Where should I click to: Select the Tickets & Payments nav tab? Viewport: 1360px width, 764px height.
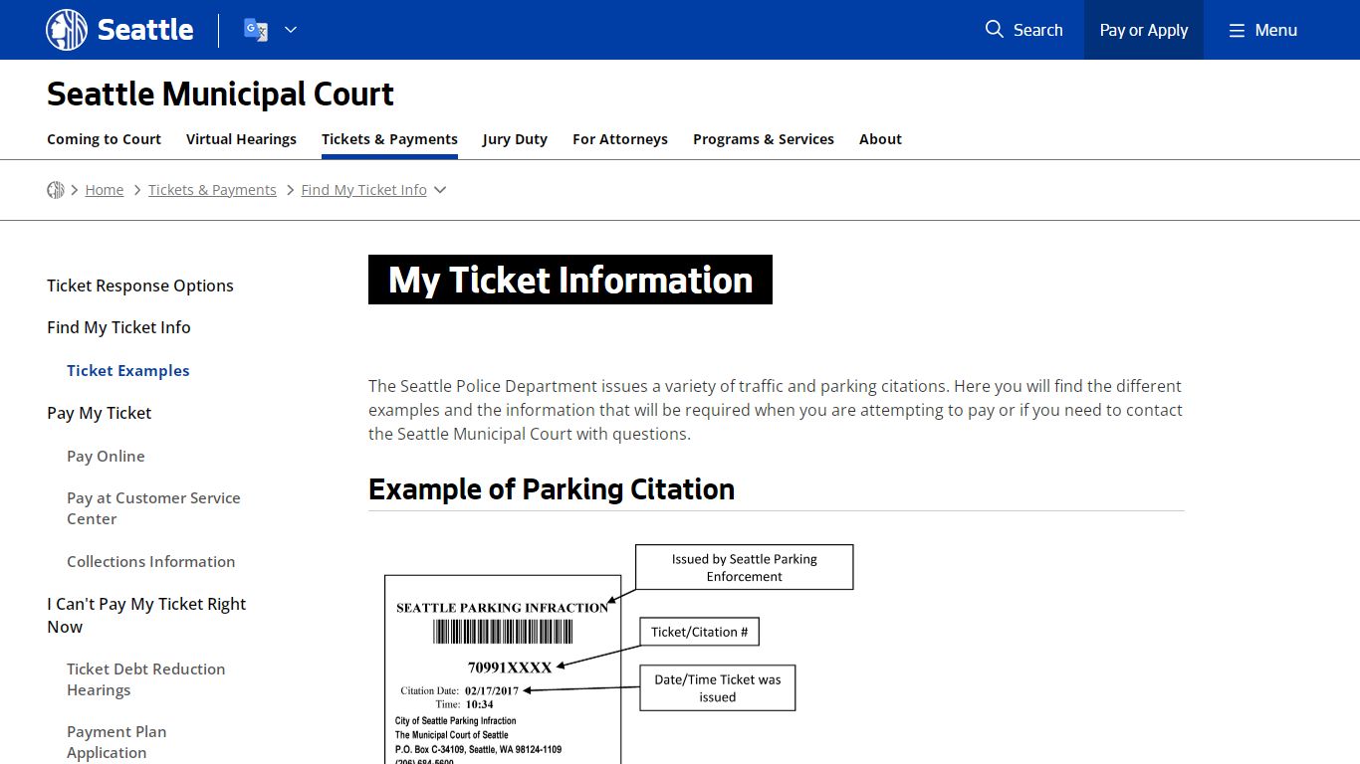[x=389, y=139]
